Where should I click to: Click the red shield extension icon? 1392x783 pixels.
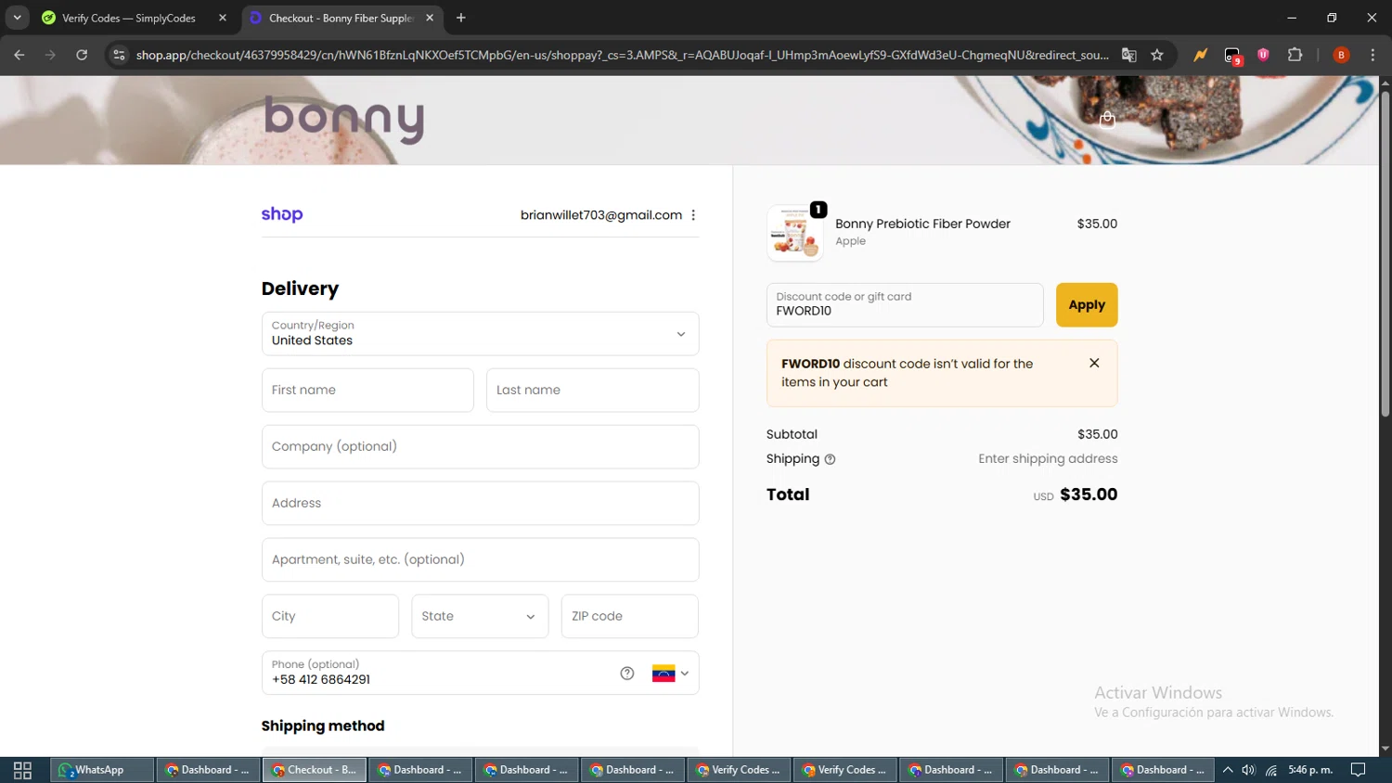coord(1263,55)
